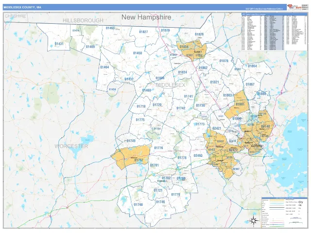
Task: Select ZIP code label 01746
Action: (160, 202)
